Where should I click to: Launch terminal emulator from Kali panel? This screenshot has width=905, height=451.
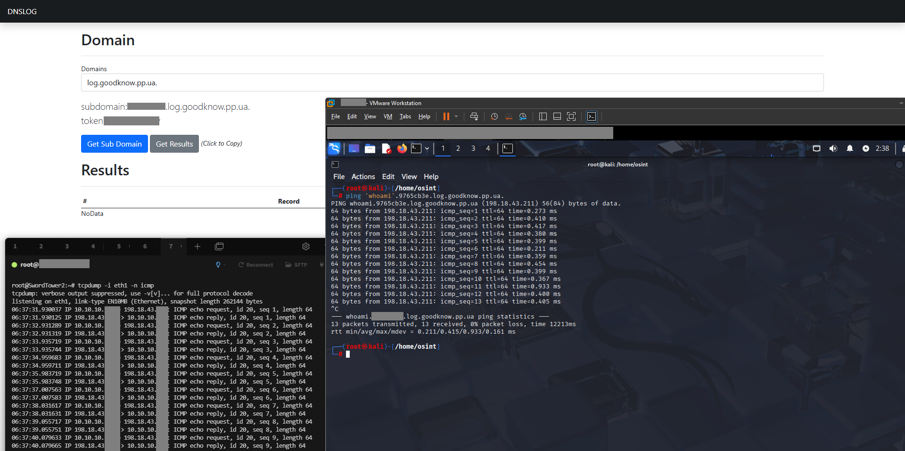click(416, 148)
